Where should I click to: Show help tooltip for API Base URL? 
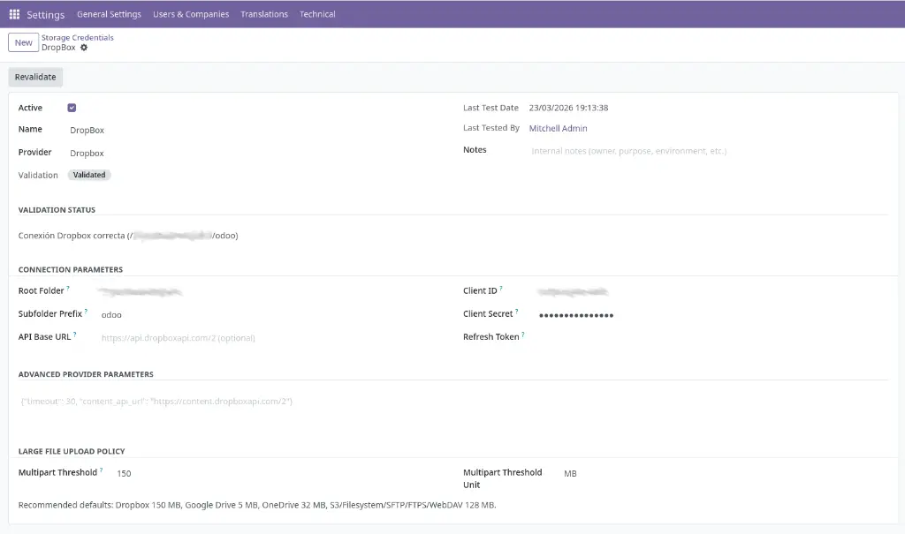[75, 335]
